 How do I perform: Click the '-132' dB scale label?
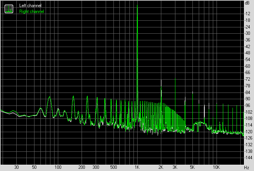pos(248,145)
